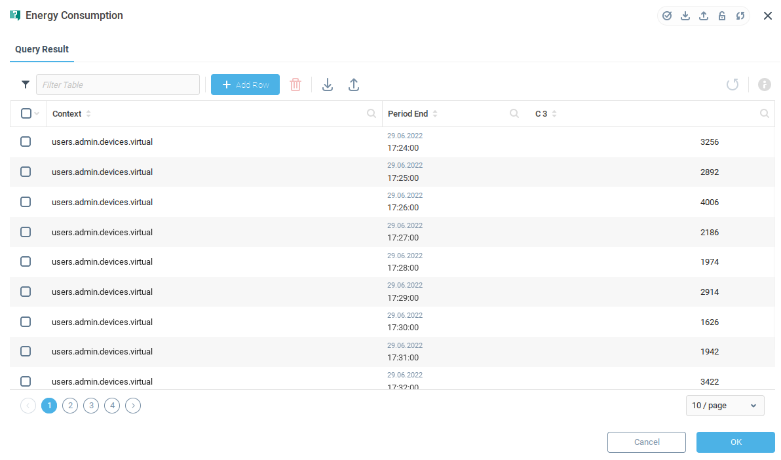The width and height of the screenshot is (781, 460).
Task: Click search icon in Context column header
Action: (x=371, y=113)
